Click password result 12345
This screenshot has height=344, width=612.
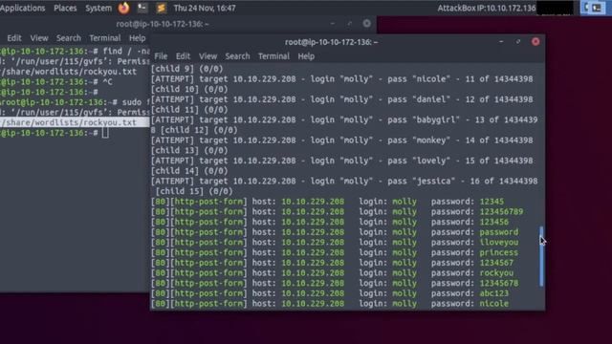point(492,202)
